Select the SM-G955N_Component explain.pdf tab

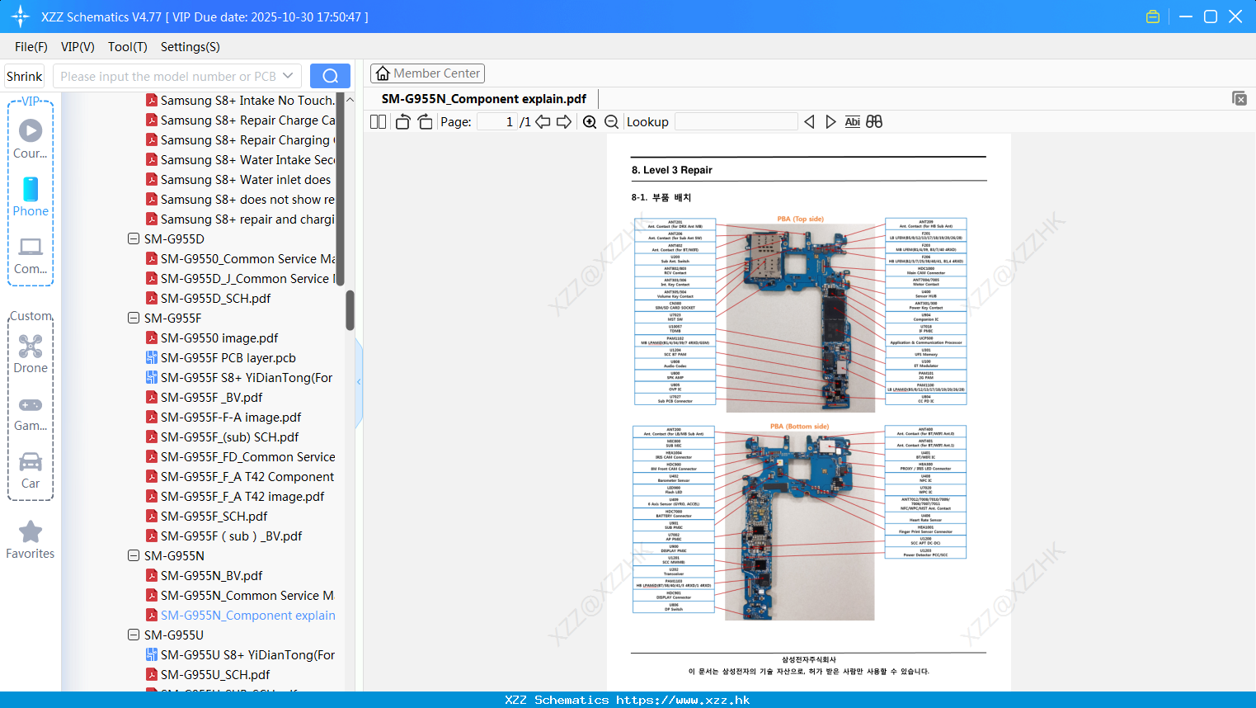(x=484, y=99)
